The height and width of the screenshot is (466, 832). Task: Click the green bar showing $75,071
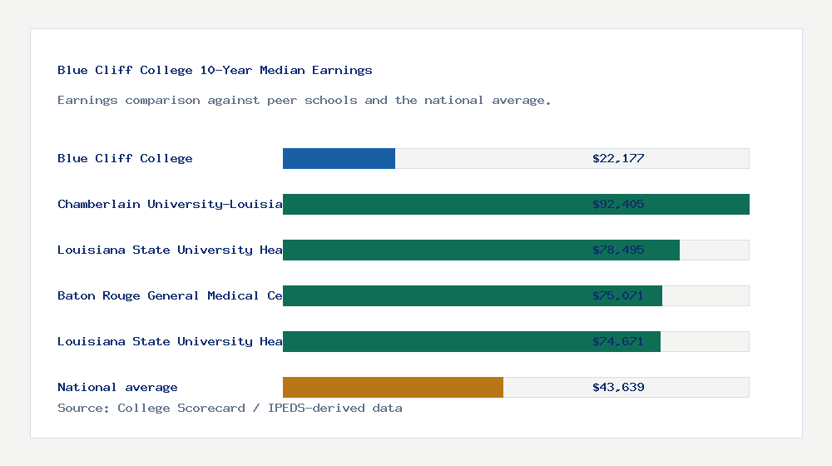point(473,295)
